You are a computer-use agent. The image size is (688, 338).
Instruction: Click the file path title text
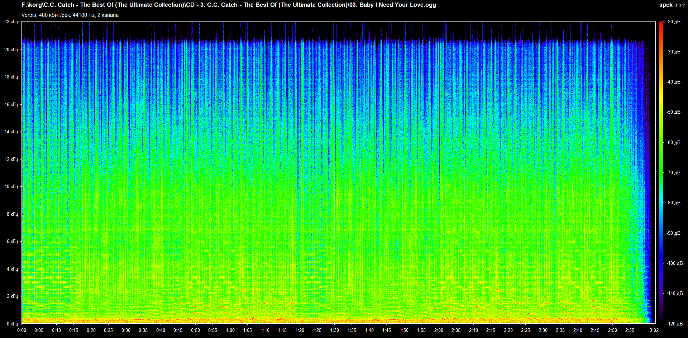click(229, 5)
